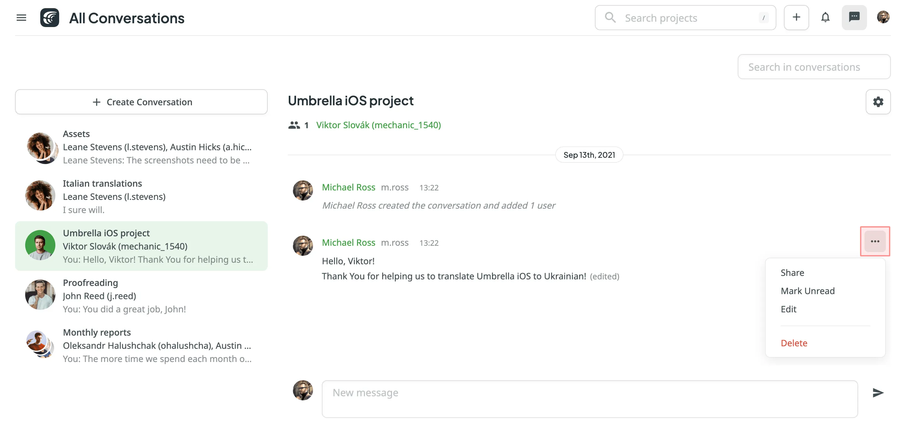
Task: Select Share from message menu
Action: click(x=792, y=273)
